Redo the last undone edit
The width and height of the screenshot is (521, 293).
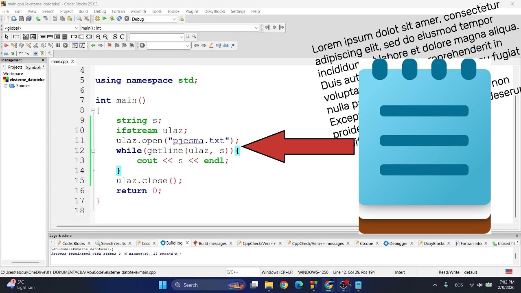point(46,19)
